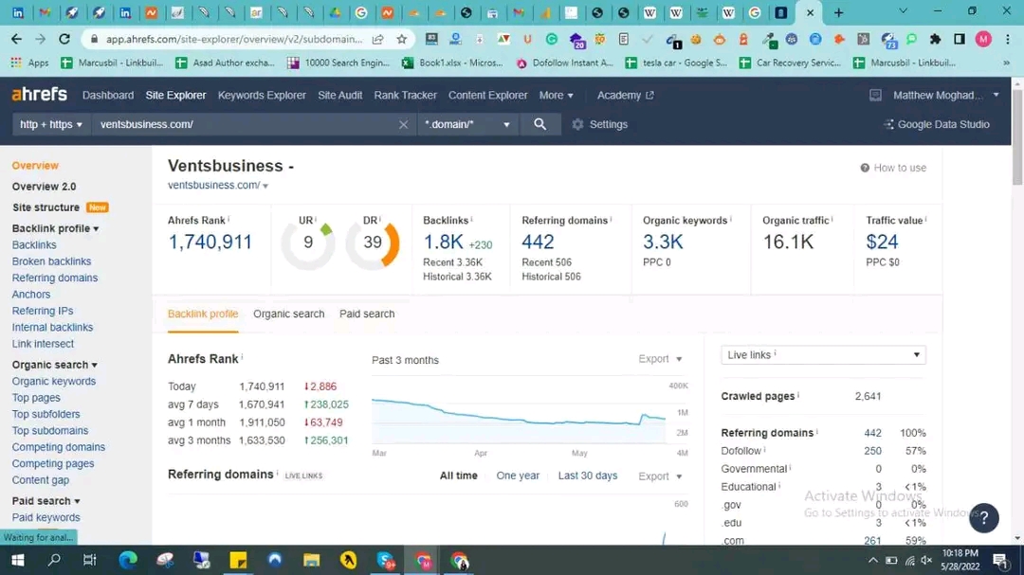Image resolution: width=1024 pixels, height=575 pixels.
Task: Bookmark this page with the star icon
Action: pos(402,39)
